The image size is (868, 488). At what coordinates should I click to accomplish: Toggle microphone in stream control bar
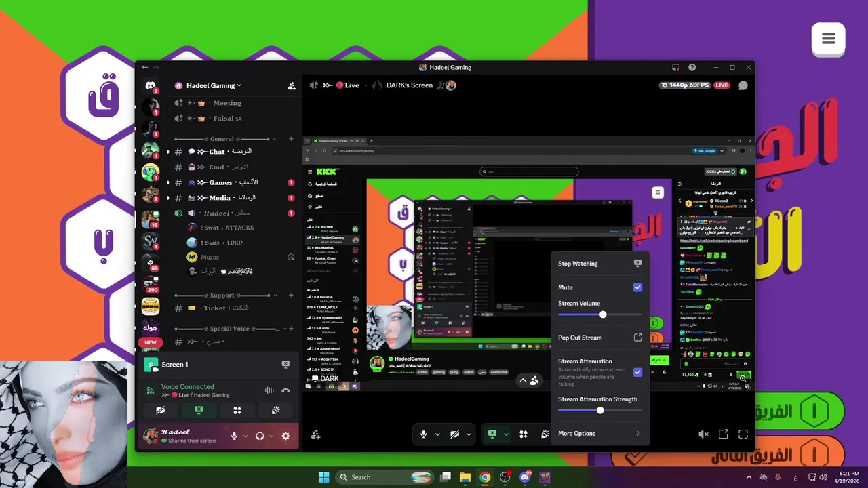(x=424, y=434)
